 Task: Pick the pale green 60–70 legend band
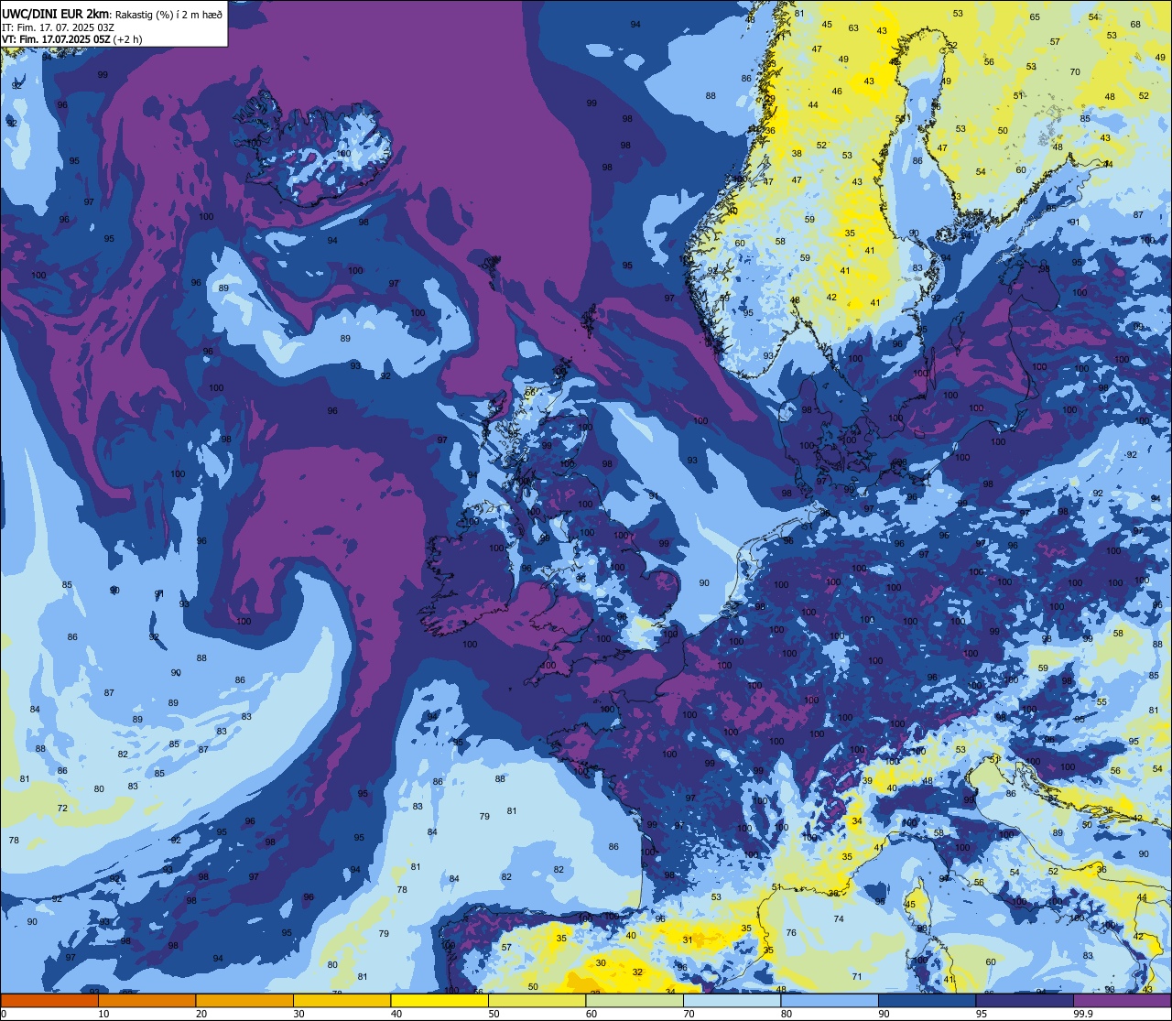tap(635, 1001)
